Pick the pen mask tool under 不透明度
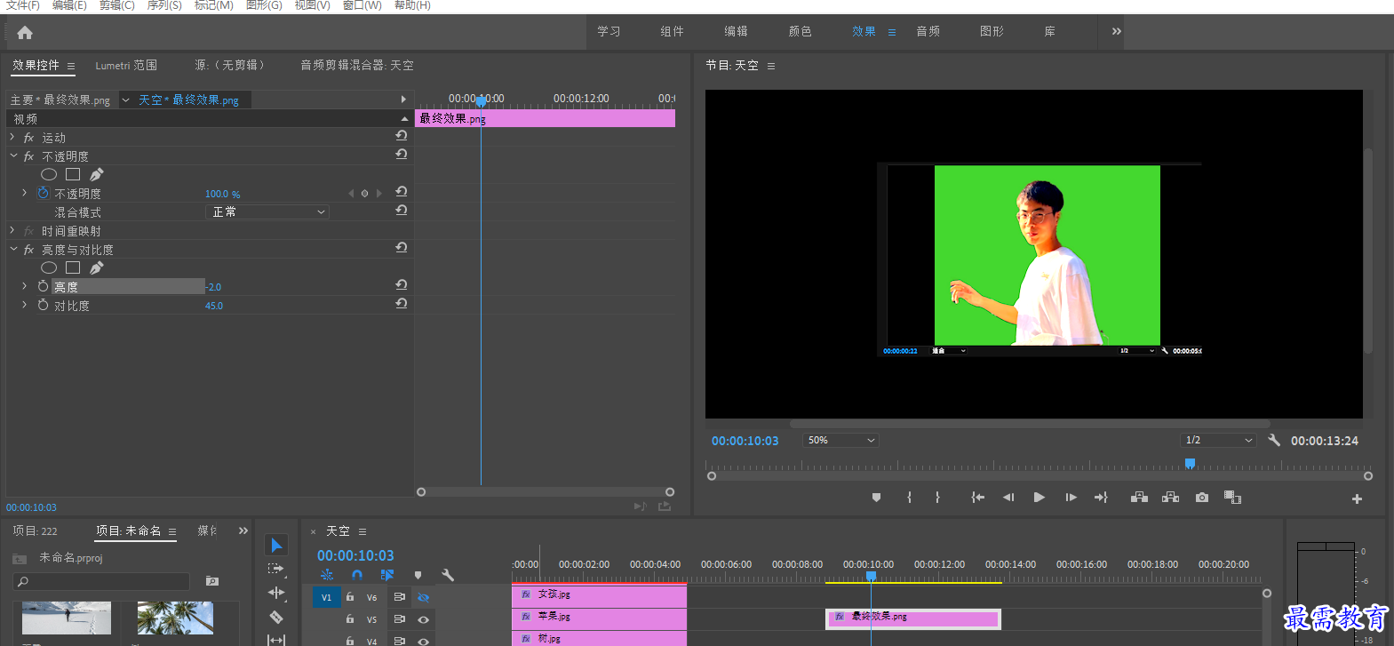Viewport: 1394px width, 646px height. click(97, 174)
